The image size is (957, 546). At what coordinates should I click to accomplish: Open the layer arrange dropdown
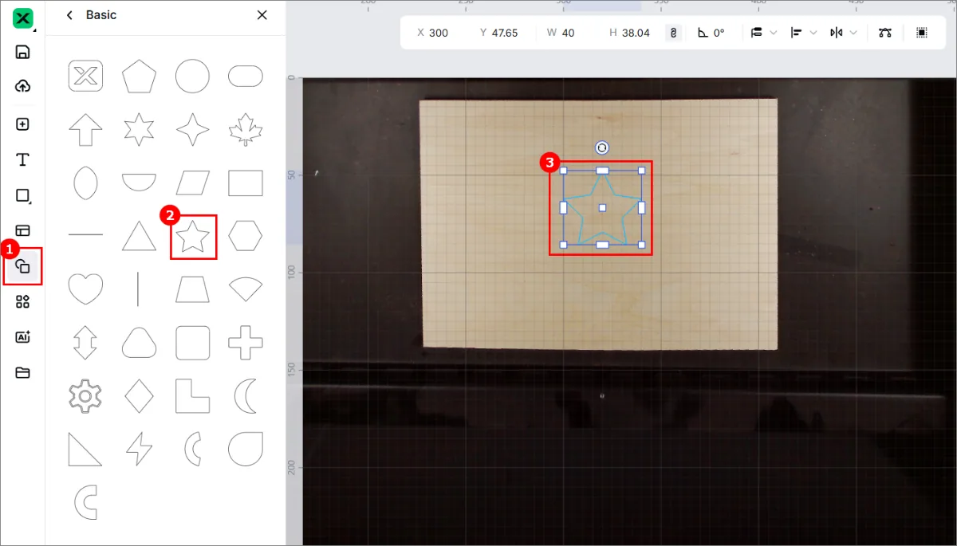pyautogui.click(x=764, y=33)
